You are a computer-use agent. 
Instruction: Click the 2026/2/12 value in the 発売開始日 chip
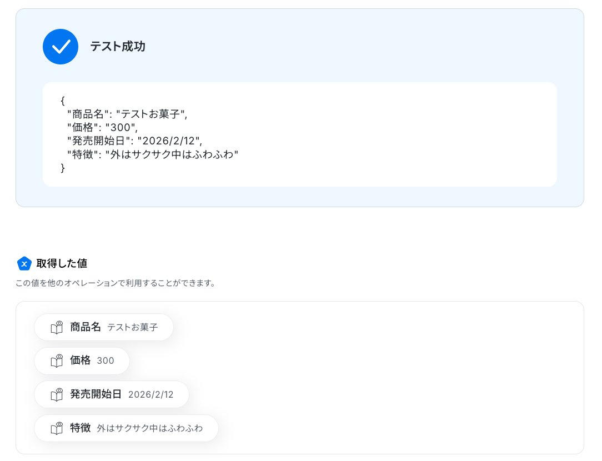pos(151,395)
